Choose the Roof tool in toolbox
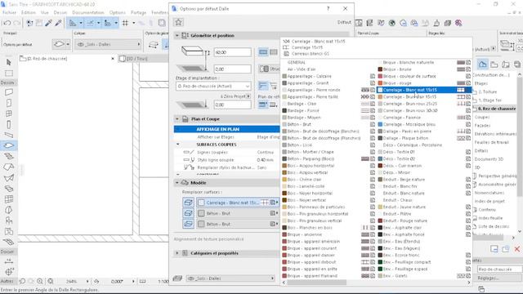The image size is (523, 294). pos(9,167)
